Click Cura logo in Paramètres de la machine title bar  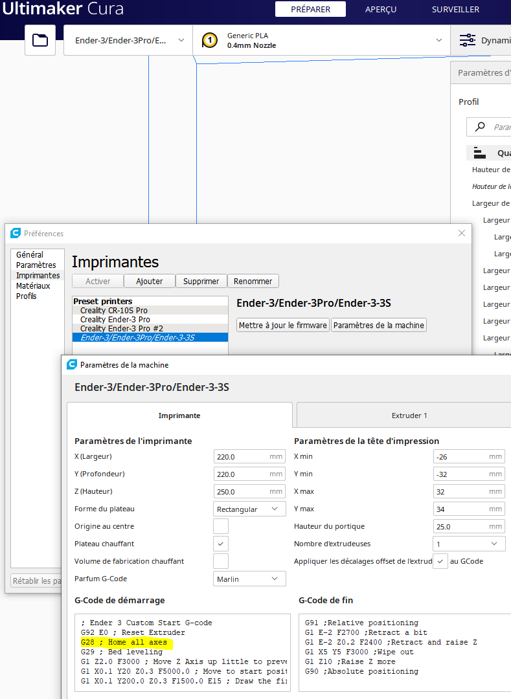click(72, 364)
